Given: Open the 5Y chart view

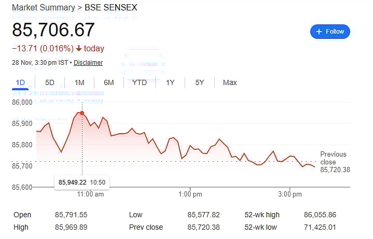Looking at the screenshot, I should [x=200, y=82].
